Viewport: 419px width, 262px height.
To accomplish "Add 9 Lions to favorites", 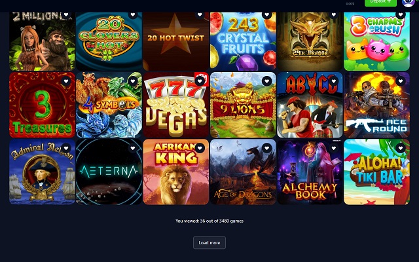I will 266,81.
